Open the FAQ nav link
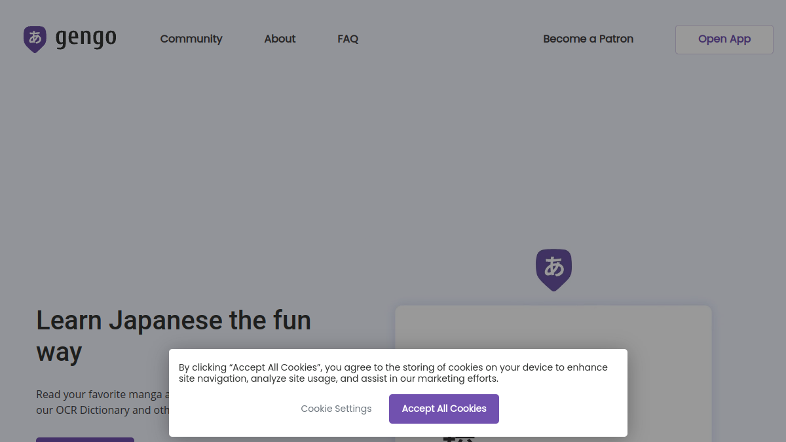The height and width of the screenshot is (442, 786). pos(348,39)
